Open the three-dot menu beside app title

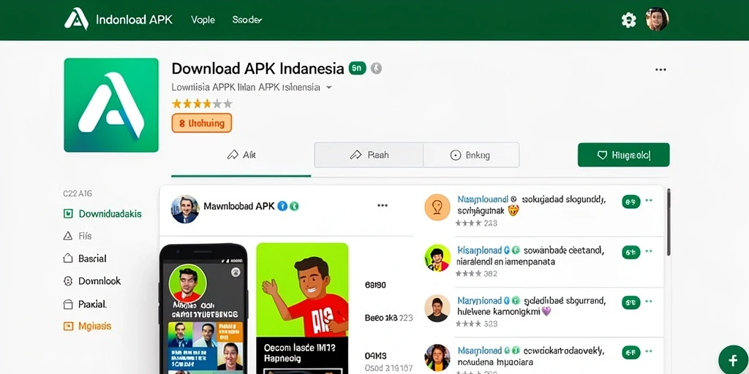coord(660,69)
